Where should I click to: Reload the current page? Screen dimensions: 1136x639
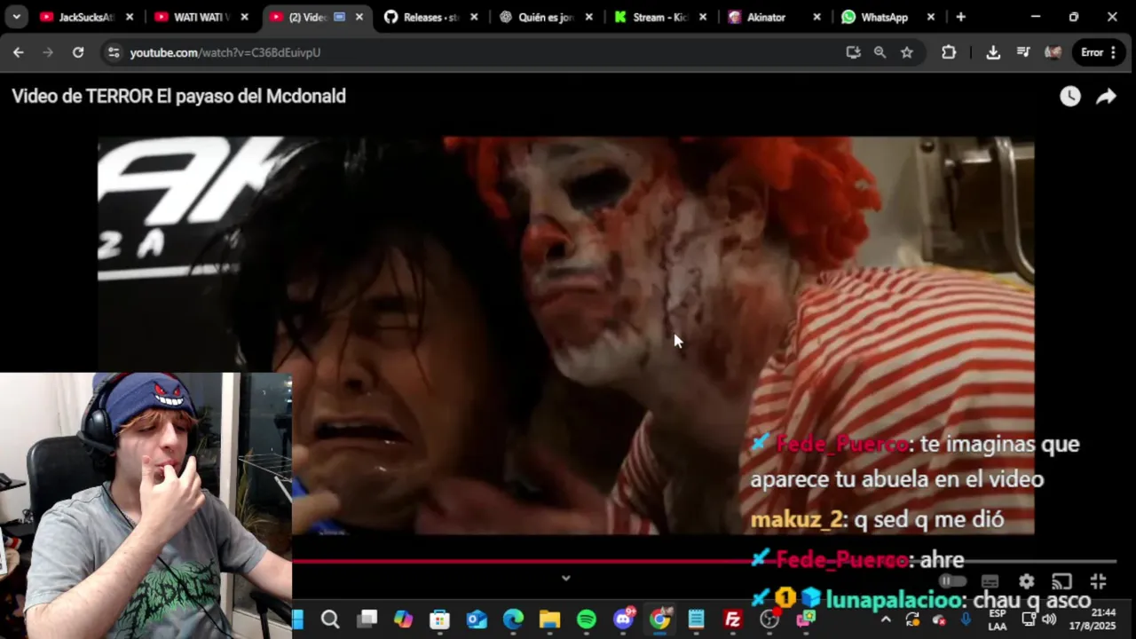(x=78, y=52)
